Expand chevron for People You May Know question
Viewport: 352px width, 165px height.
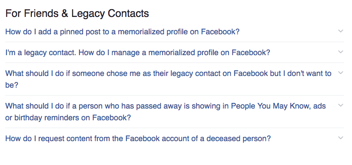[x=341, y=106]
